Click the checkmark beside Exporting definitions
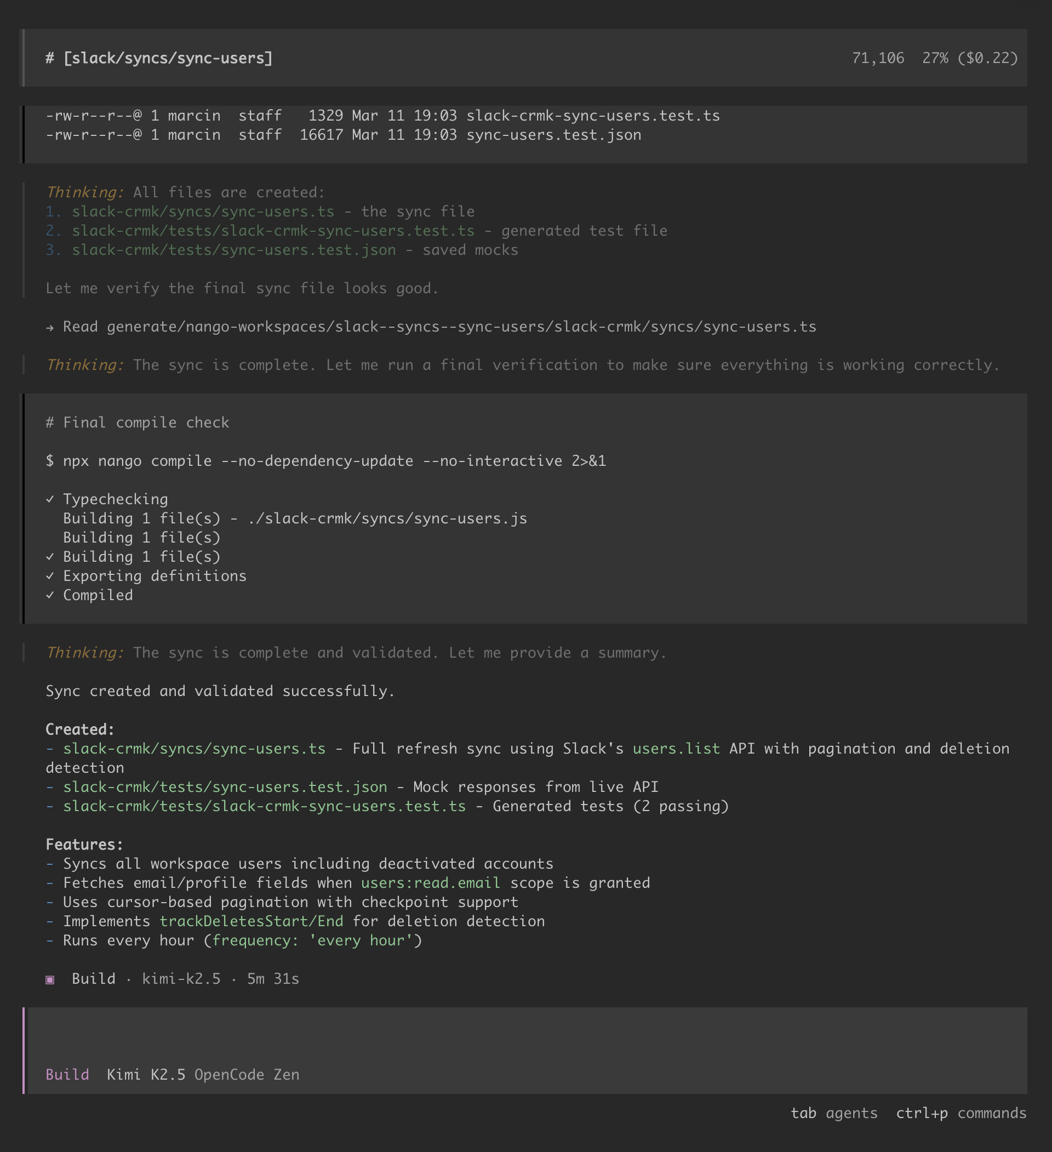The width and height of the screenshot is (1052, 1152). [50, 576]
